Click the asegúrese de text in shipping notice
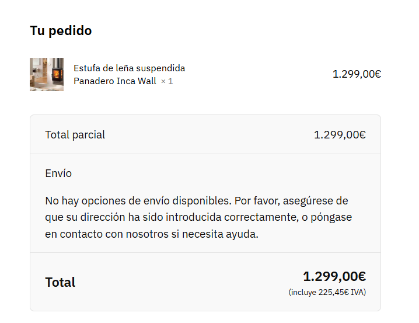The height and width of the screenshot is (323, 419). tap(315, 201)
